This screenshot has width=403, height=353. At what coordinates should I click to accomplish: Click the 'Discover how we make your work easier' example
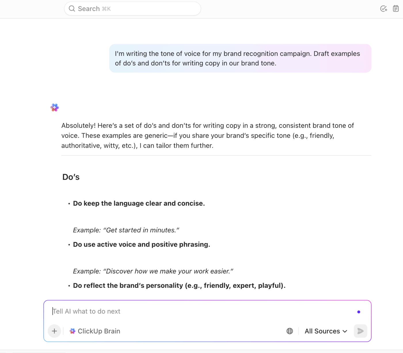click(153, 271)
